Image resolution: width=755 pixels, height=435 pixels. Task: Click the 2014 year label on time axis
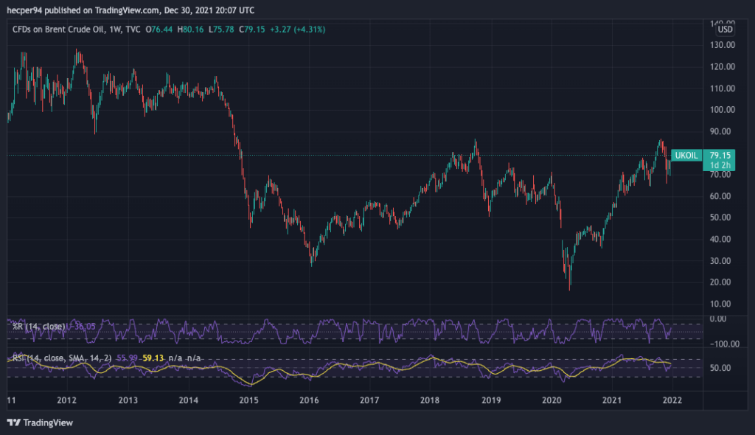(x=188, y=400)
